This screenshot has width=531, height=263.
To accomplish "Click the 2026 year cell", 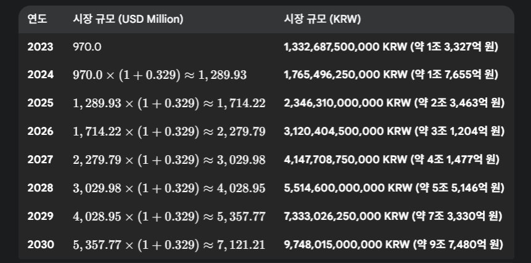I will click(x=40, y=131).
